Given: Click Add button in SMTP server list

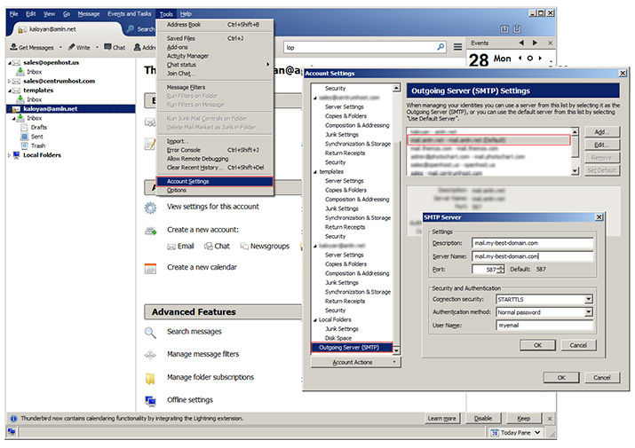Looking at the screenshot, I should [602, 132].
